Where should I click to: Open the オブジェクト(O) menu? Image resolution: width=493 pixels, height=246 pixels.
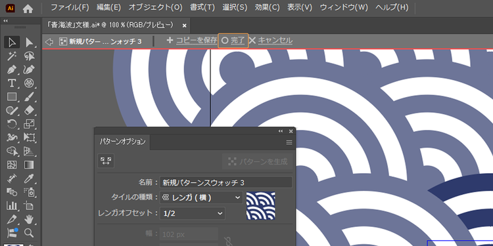coord(155,8)
